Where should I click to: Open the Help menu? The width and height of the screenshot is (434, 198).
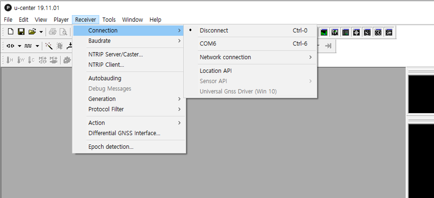[155, 19]
